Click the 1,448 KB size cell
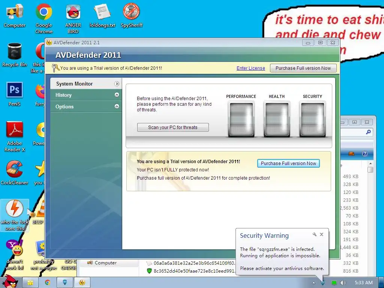The image size is (384, 288). click(x=349, y=247)
